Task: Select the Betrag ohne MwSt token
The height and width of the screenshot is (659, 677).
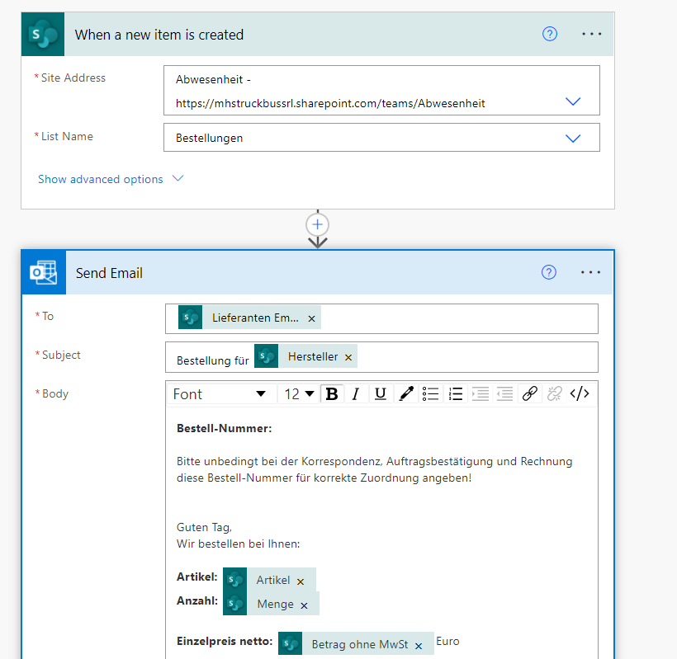Action: coord(356,643)
